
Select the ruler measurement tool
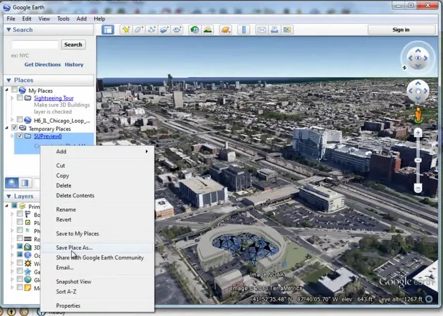pos(244,30)
